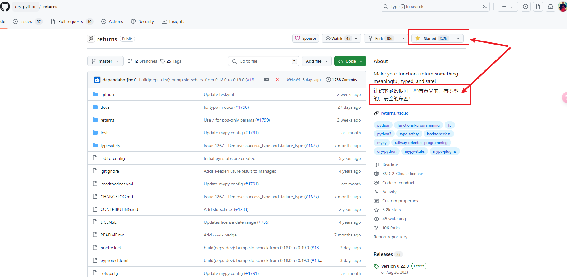Click the red failed checks X icon
Screen dimensions: 567x277
click(x=278, y=80)
